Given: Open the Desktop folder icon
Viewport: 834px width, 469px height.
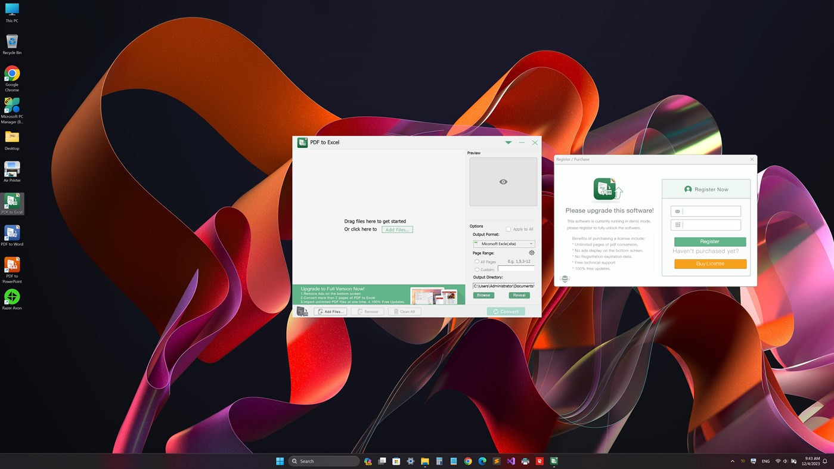Looking at the screenshot, I should [x=12, y=140].
